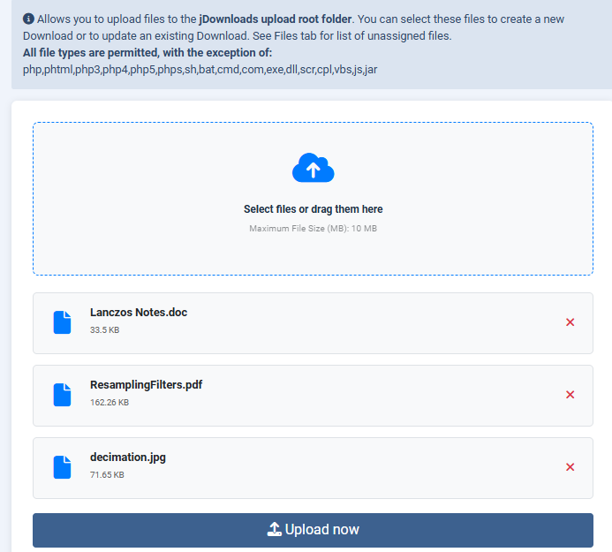
Task: Click the bold 'jDownloads upload root folder' text
Action: [x=276, y=19]
